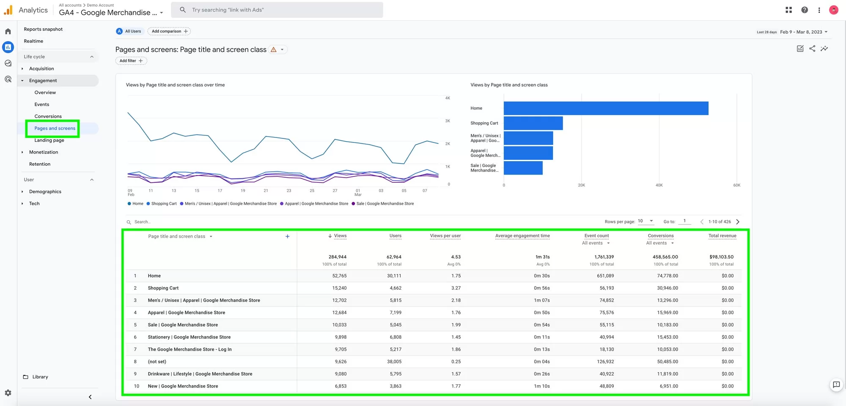Toggle Home series in chart legend
Viewport: 846px width, 406px height.
tap(135, 203)
